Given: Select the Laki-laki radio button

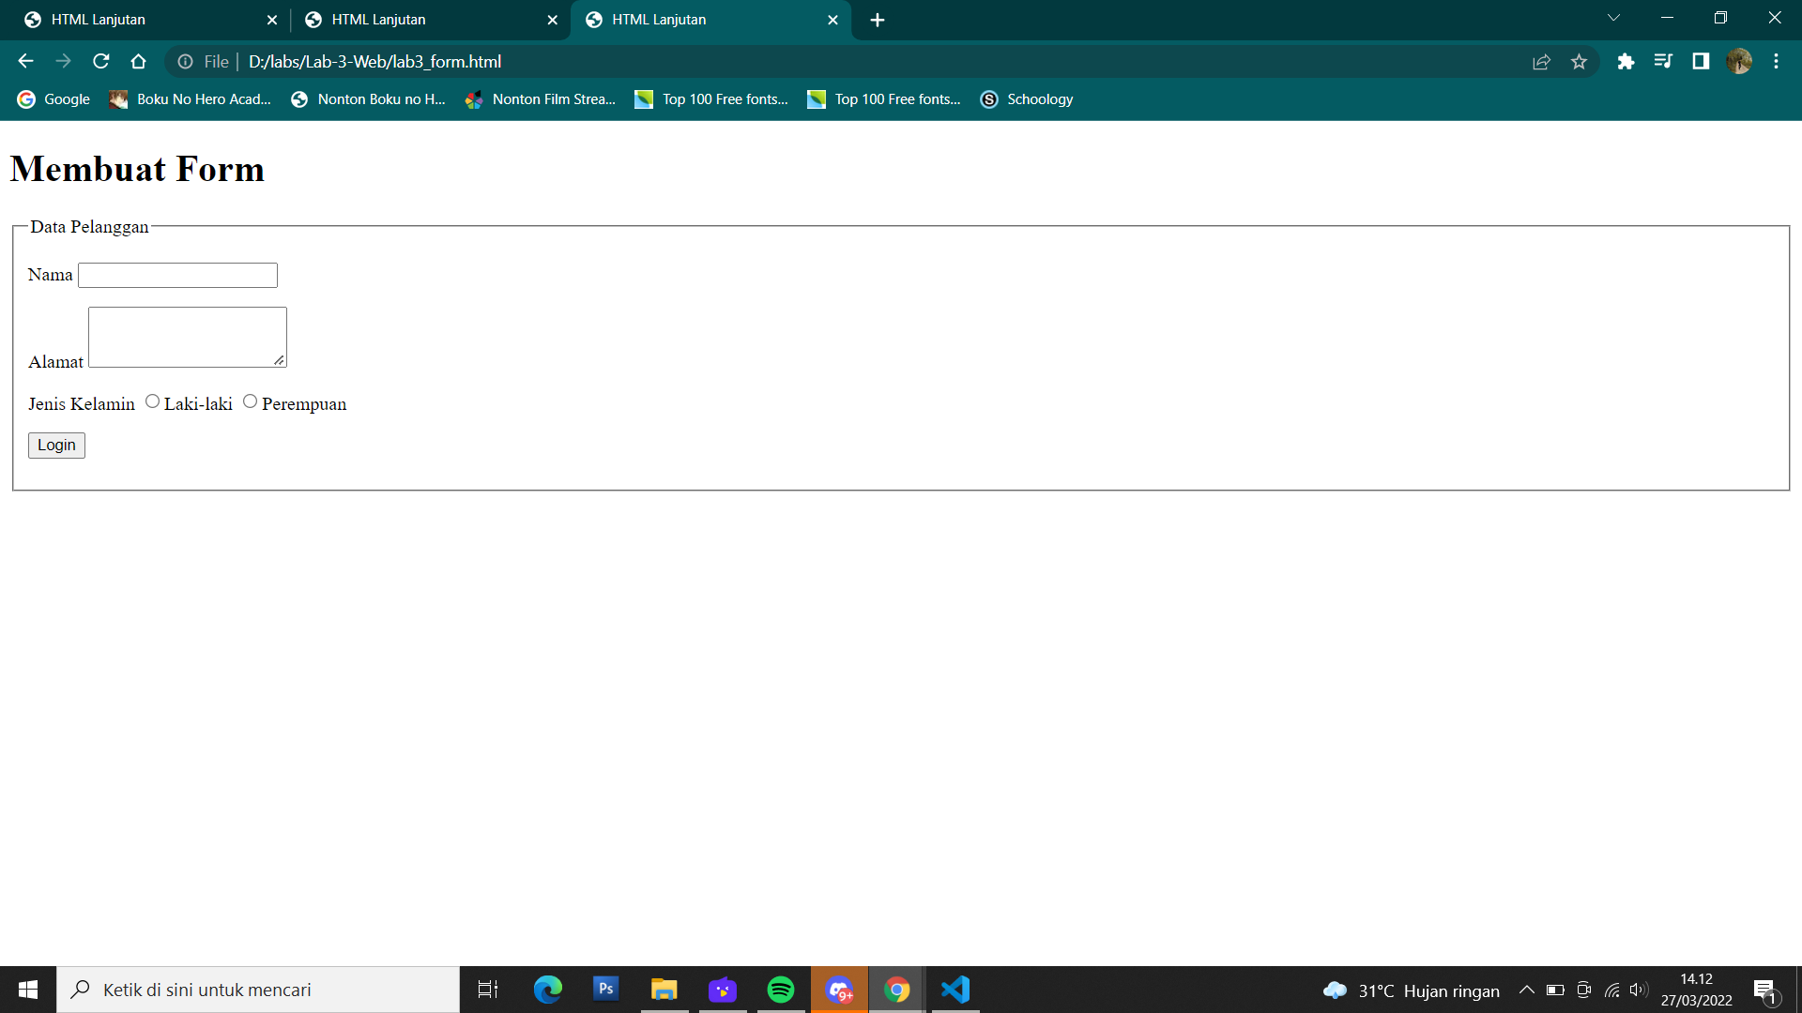Looking at the screenshot, I should point(152,401).
